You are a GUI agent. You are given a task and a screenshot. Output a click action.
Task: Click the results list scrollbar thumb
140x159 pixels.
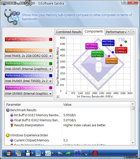[x=133, y=108]
